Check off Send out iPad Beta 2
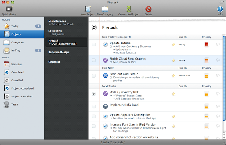Image resolution: width=226 pixels, height=145 pixels. 94,76
